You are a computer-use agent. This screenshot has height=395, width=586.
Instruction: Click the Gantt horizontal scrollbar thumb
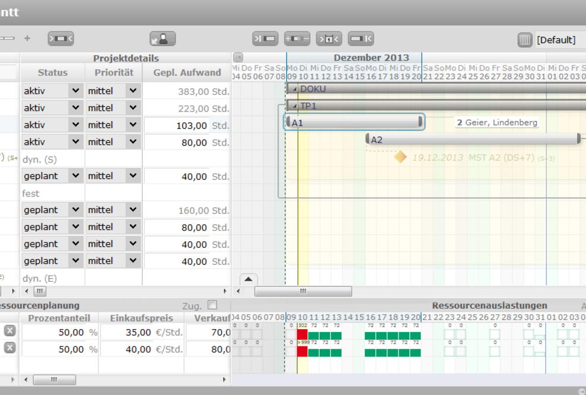point(303,291)
